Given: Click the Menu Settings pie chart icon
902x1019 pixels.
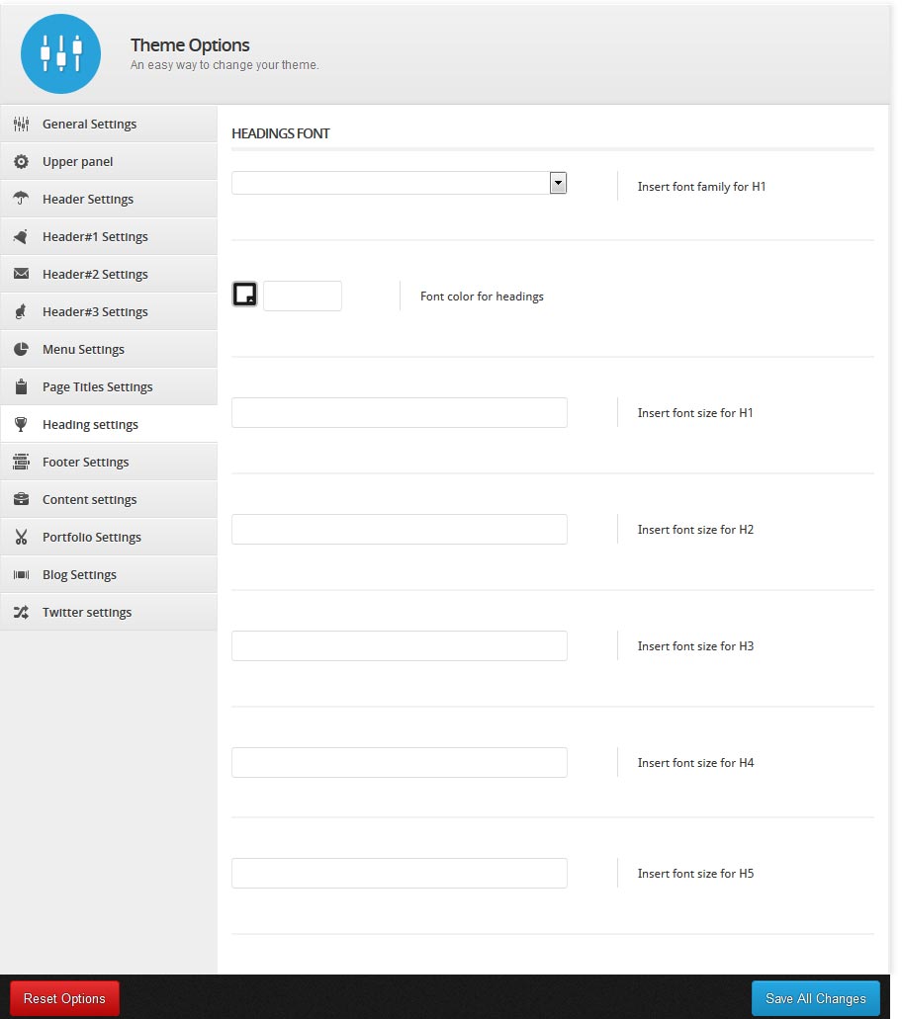Looking at the screenshot, I should 21,349.
